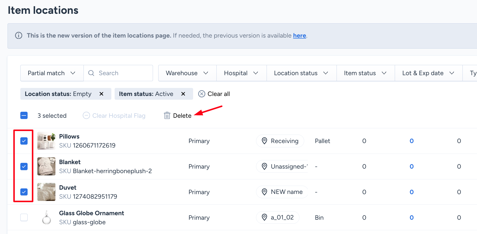Click SKU Blanket-herringboneplush-2 text
477x234 pixels.
click(105, 171)
